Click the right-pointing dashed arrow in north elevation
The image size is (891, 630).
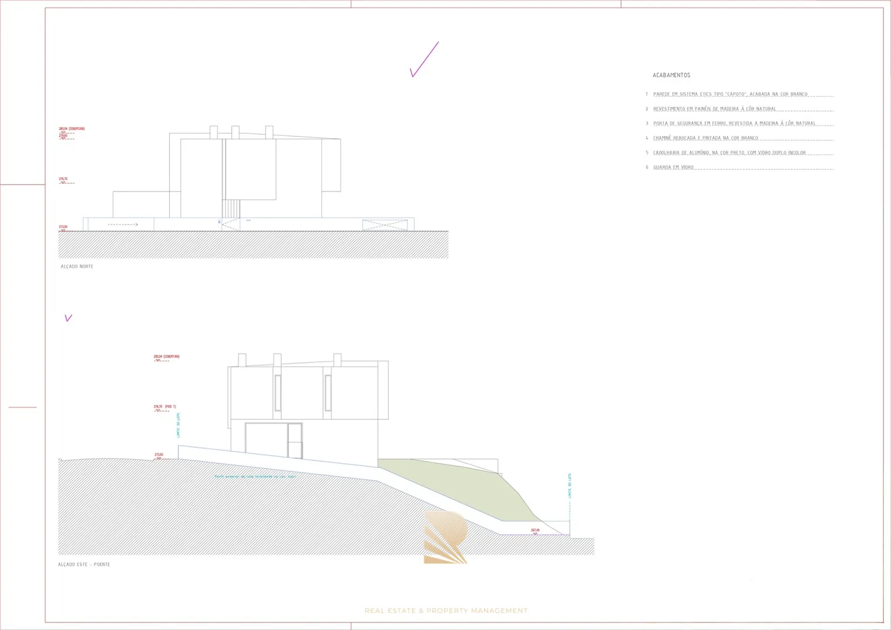123,225
